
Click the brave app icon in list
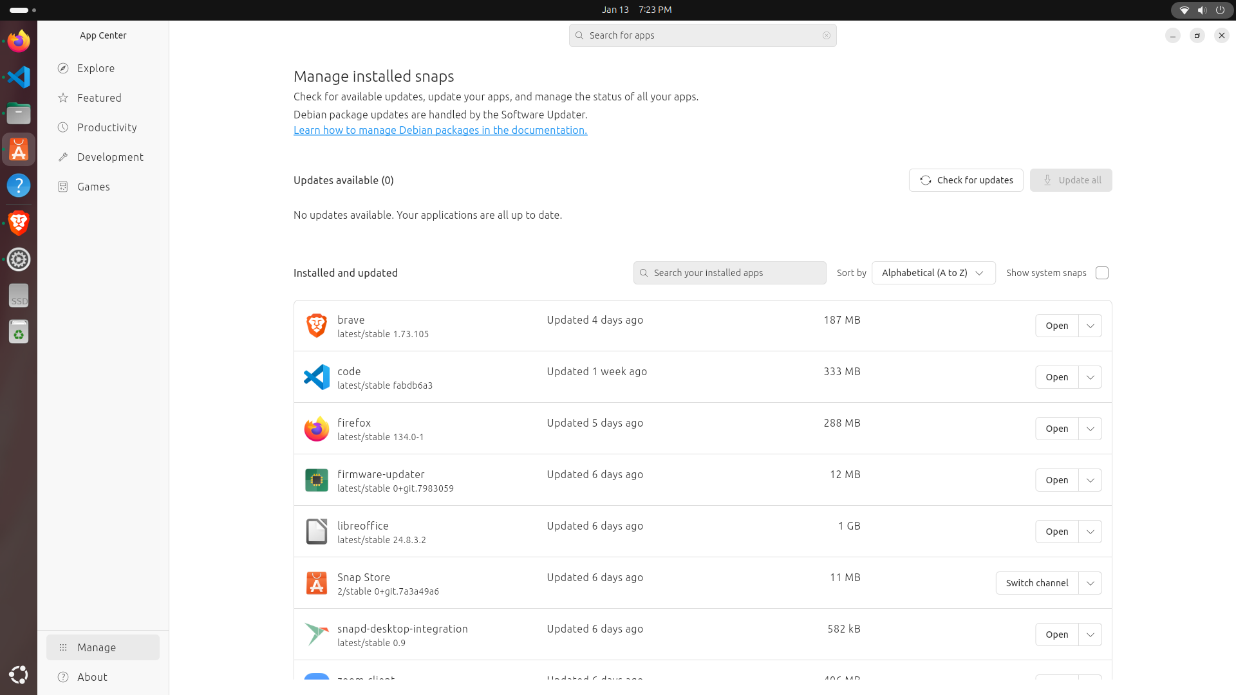pos(316,326)
